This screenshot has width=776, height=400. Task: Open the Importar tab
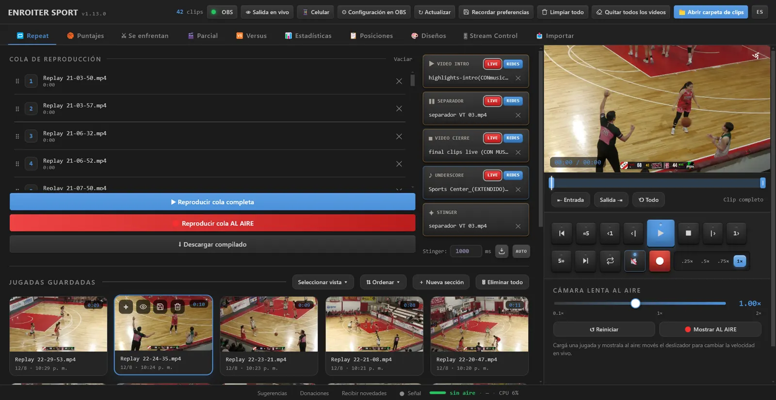(x=555, y=36)
